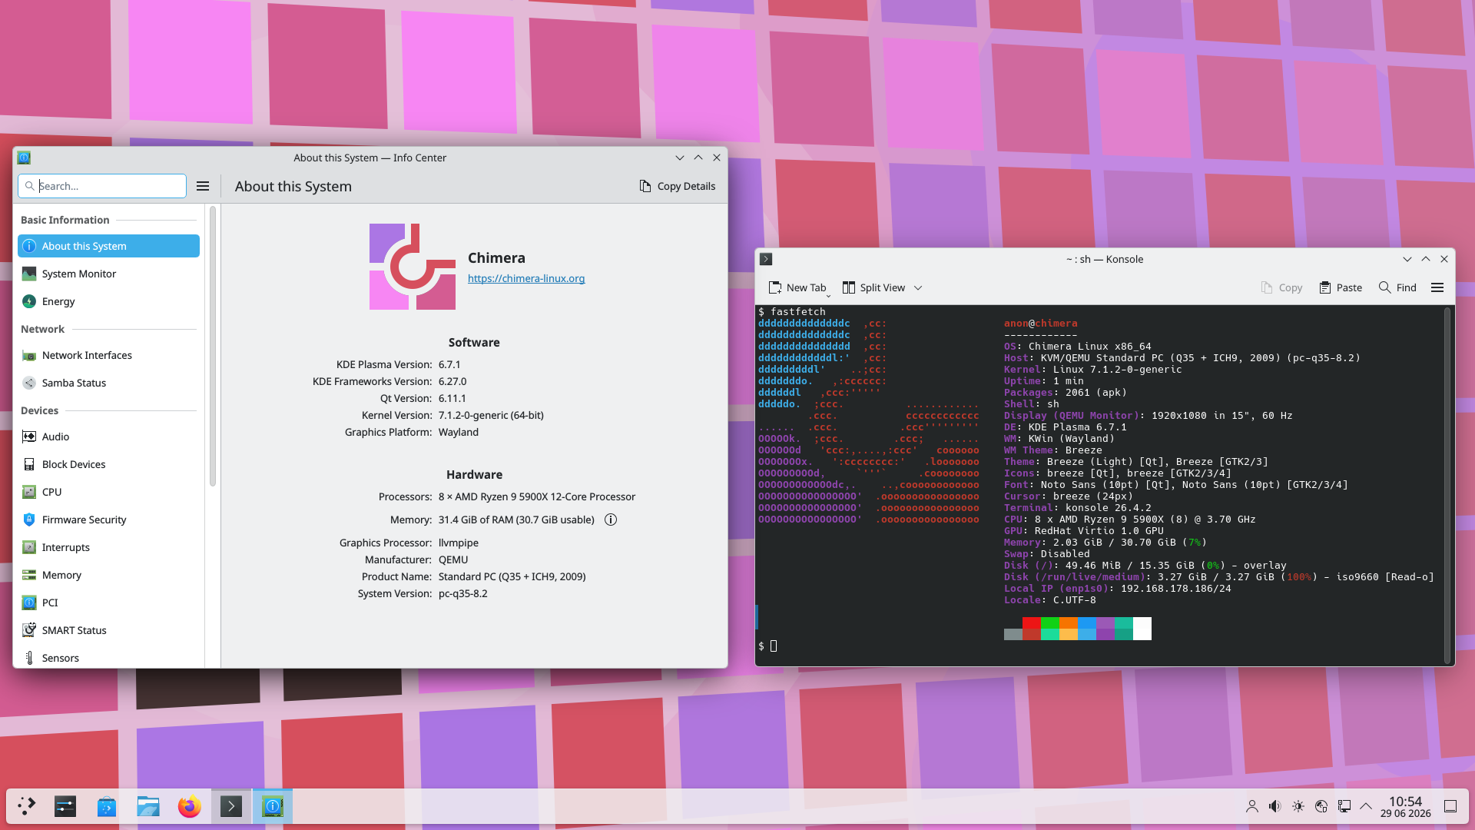Click the Copy button in Konsole
The height and width of the screenshot is (830, 1475).
tap(1281, 287)
